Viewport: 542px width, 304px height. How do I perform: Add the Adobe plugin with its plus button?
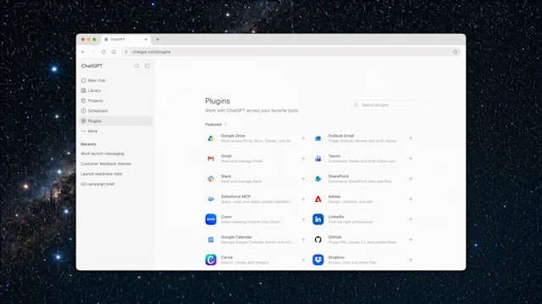pyautogui.click(x=411, y=199)
